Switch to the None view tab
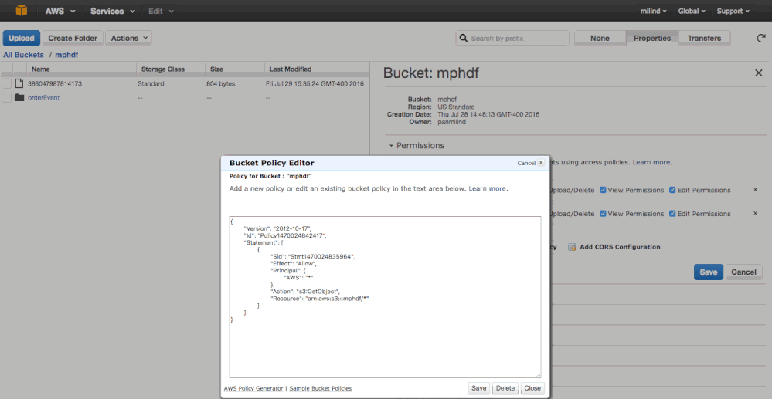Image resolution: width=772 pixels, height=399 pixels. coord(600,38)
